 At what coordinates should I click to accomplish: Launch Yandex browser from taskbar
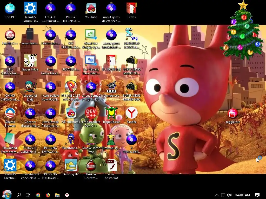[67, 195]
